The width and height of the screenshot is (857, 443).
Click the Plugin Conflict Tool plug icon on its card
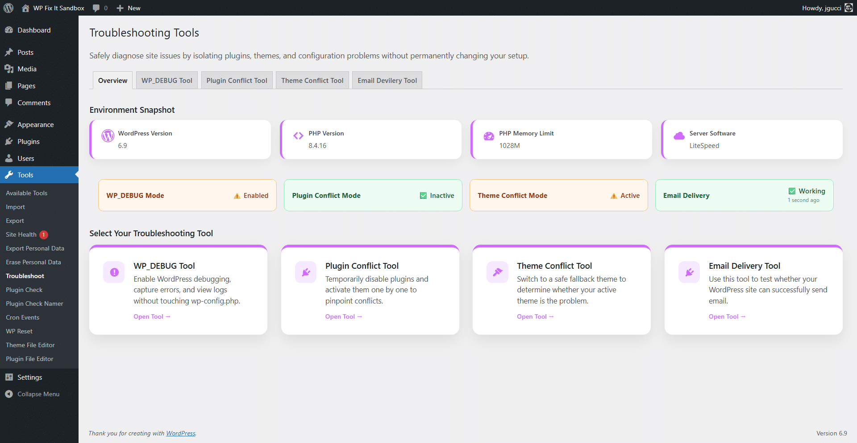coord(305,272)
